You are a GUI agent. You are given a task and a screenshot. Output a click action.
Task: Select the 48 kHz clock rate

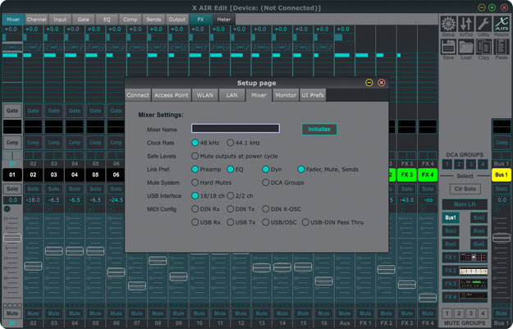click(x=195, y=143)
